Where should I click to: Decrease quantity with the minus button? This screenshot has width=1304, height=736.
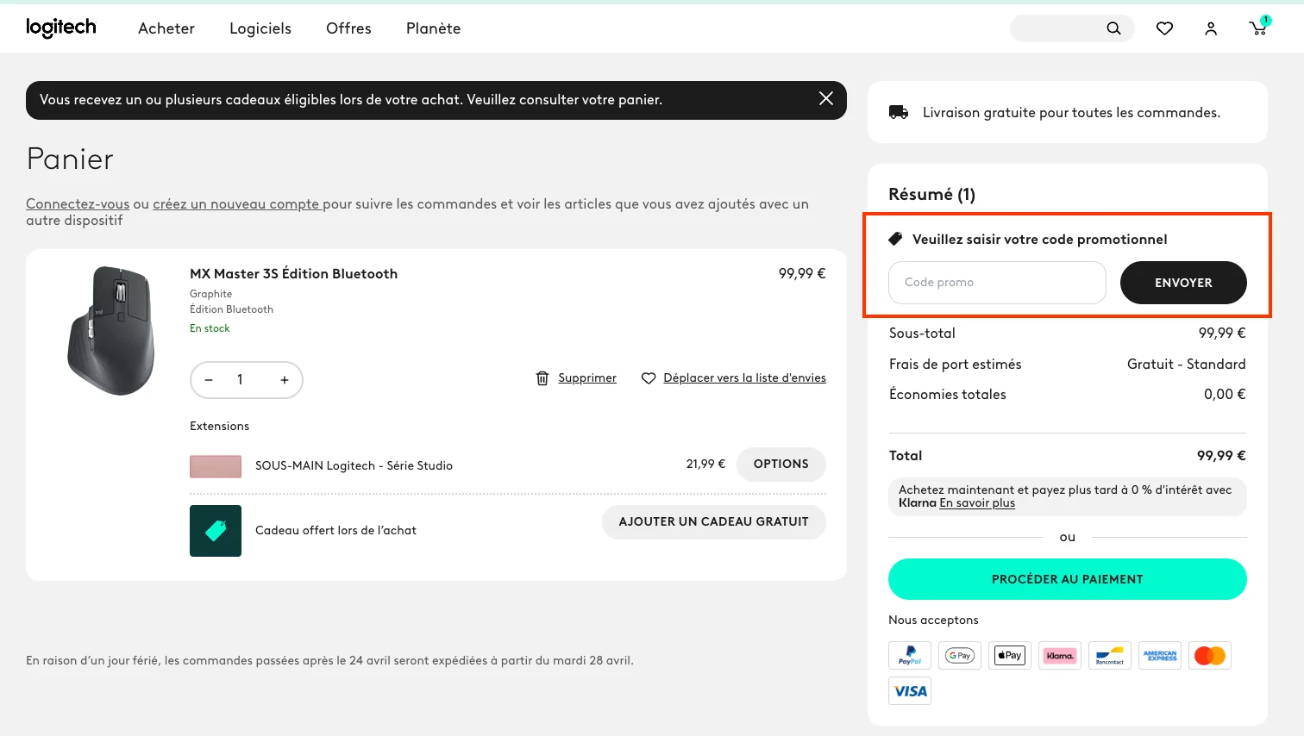pos(209,380)
